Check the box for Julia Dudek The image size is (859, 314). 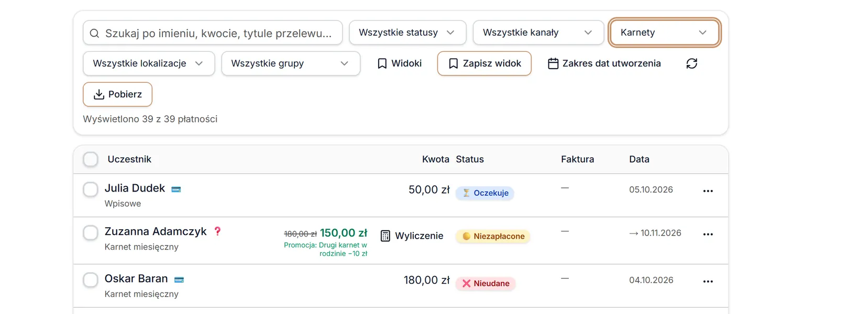[x=91, y=189]
